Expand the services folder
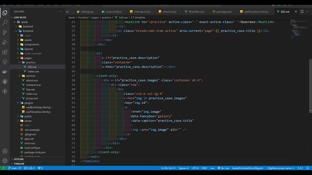 (38, 76)
